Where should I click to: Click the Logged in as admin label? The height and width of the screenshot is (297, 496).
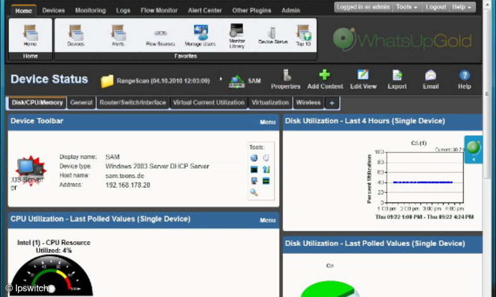tap(363, 7)
